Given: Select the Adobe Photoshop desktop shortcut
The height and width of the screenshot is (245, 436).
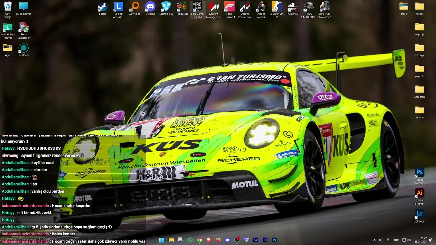Looking at the screenshot, I should coord(420,176).
